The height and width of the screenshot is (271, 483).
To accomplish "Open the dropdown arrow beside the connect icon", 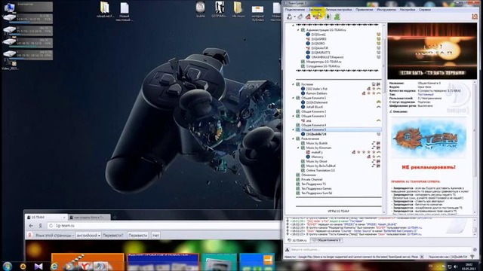I will [294, 17].
